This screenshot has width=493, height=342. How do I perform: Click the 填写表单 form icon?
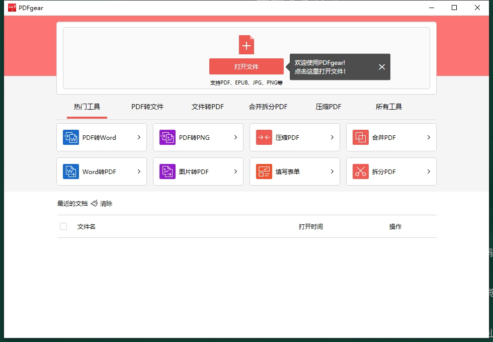click(264, 172)
